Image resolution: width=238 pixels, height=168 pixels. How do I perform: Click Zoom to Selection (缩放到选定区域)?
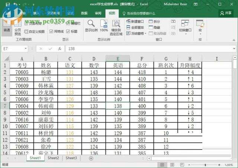pos(116,27)
